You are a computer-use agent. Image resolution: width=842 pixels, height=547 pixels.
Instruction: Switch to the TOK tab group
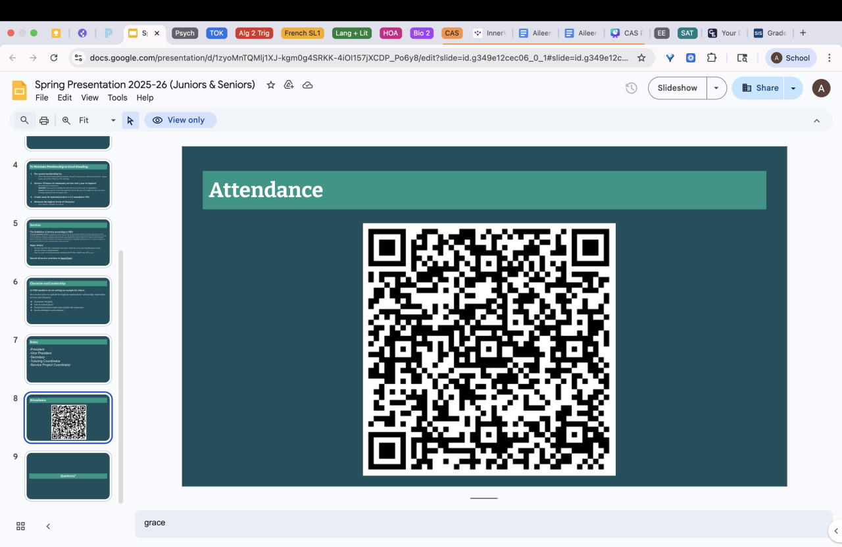pyautogui.click(x=216, y=33)
